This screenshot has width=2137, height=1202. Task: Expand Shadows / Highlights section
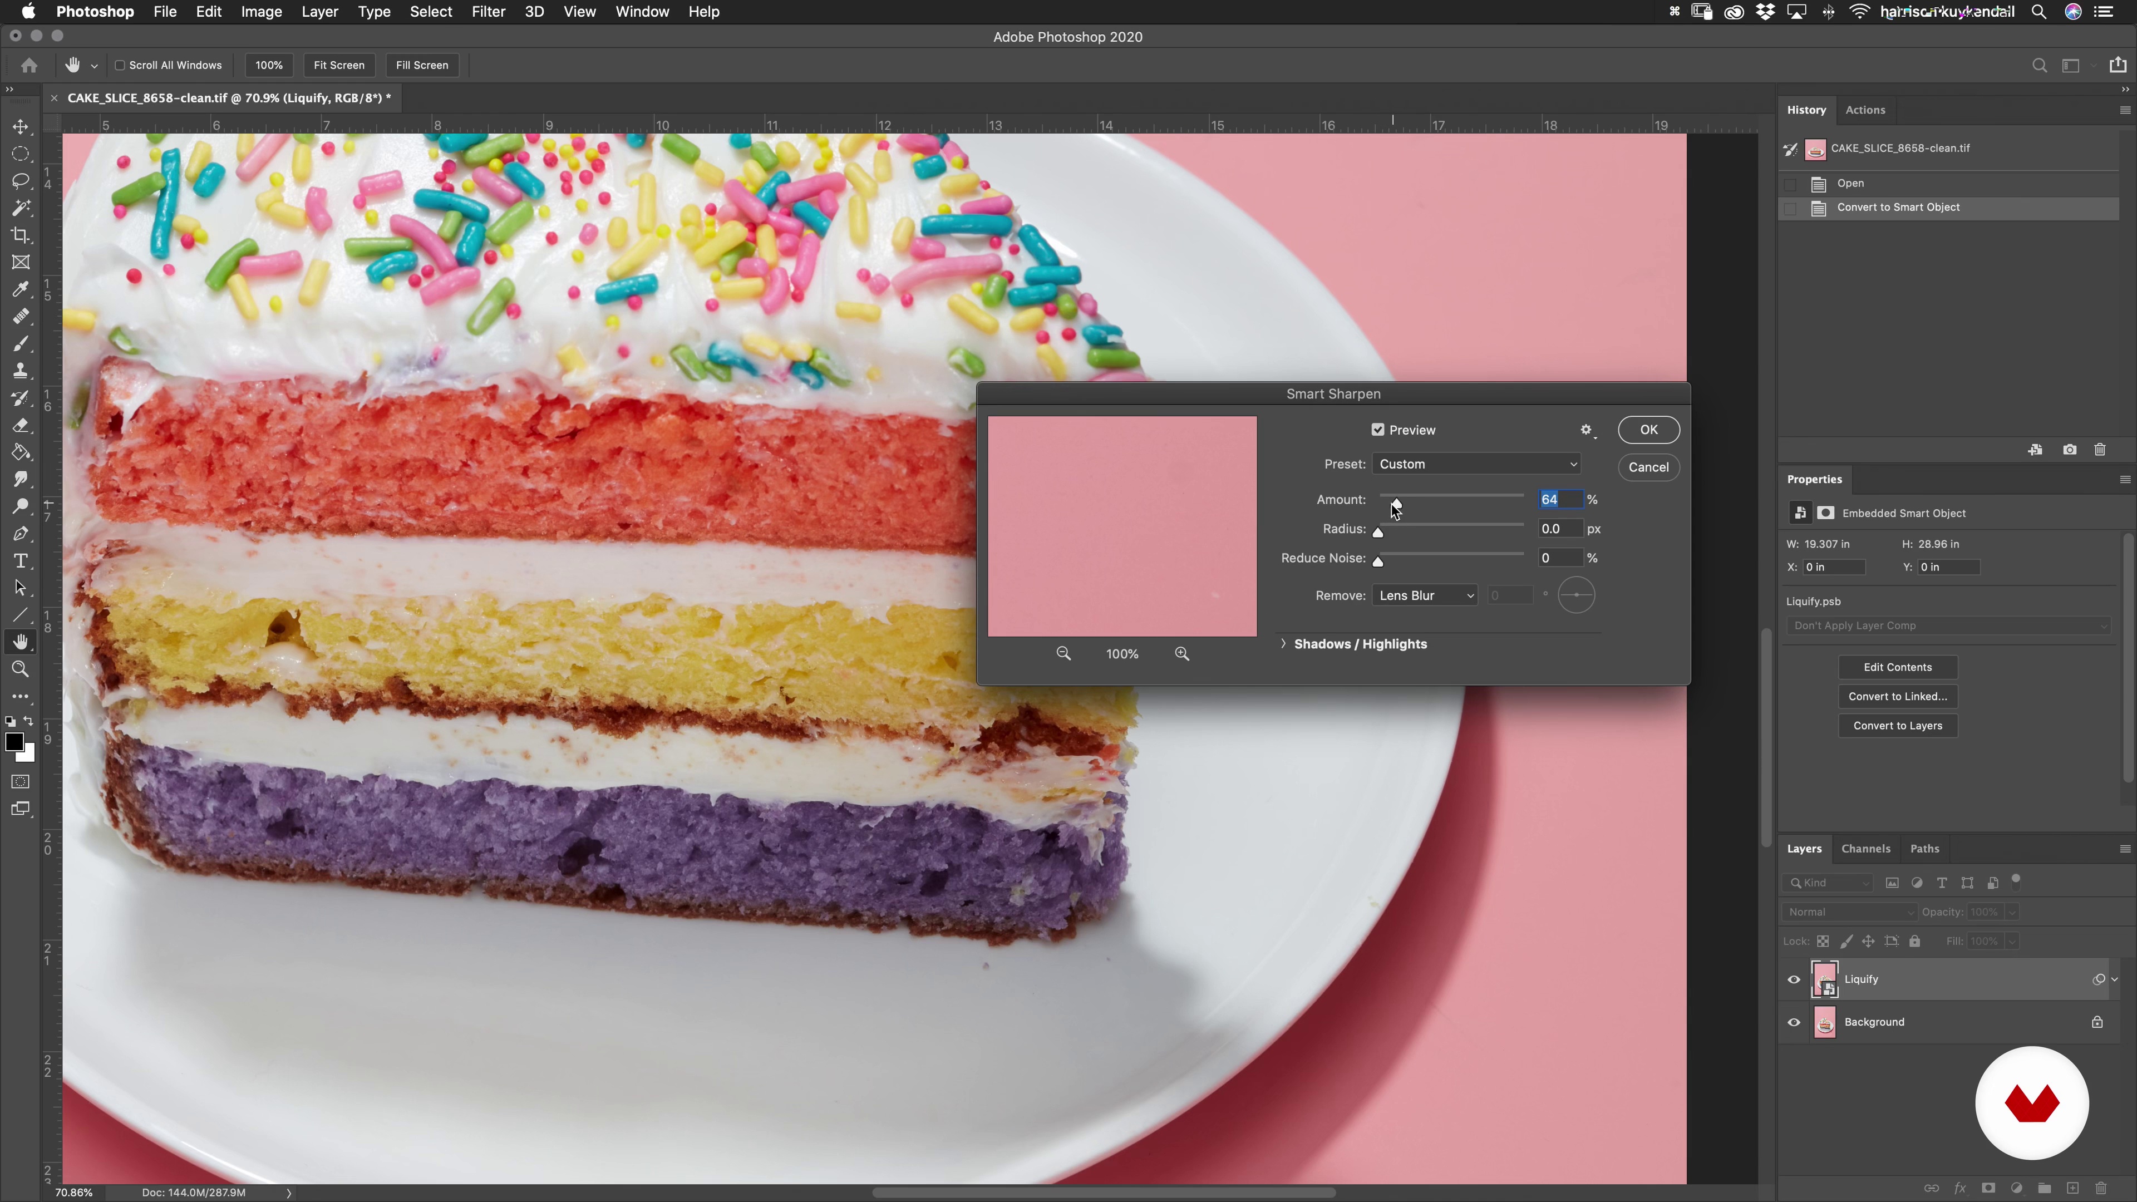(1283, 644)
